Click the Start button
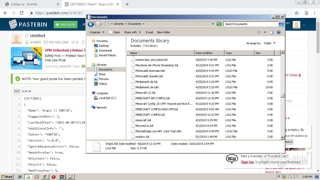 point(7,177)
